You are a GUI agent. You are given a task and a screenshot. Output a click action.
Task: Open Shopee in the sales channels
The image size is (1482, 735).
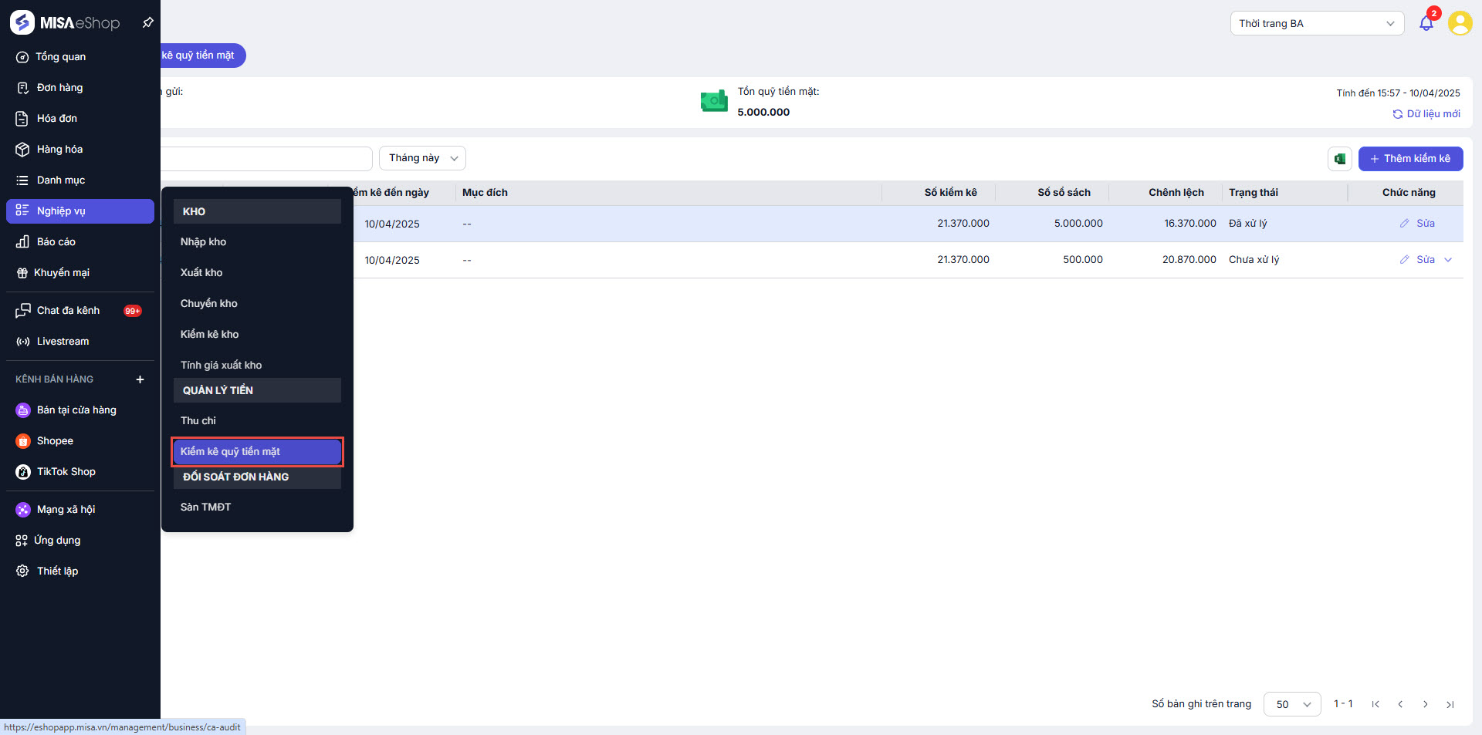click(x=55, y=441)
